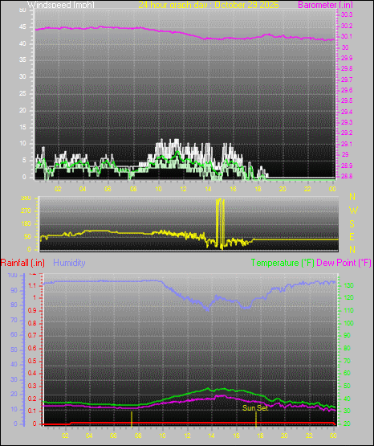Click the 'Dew Point (°F)' legend label

344,263
